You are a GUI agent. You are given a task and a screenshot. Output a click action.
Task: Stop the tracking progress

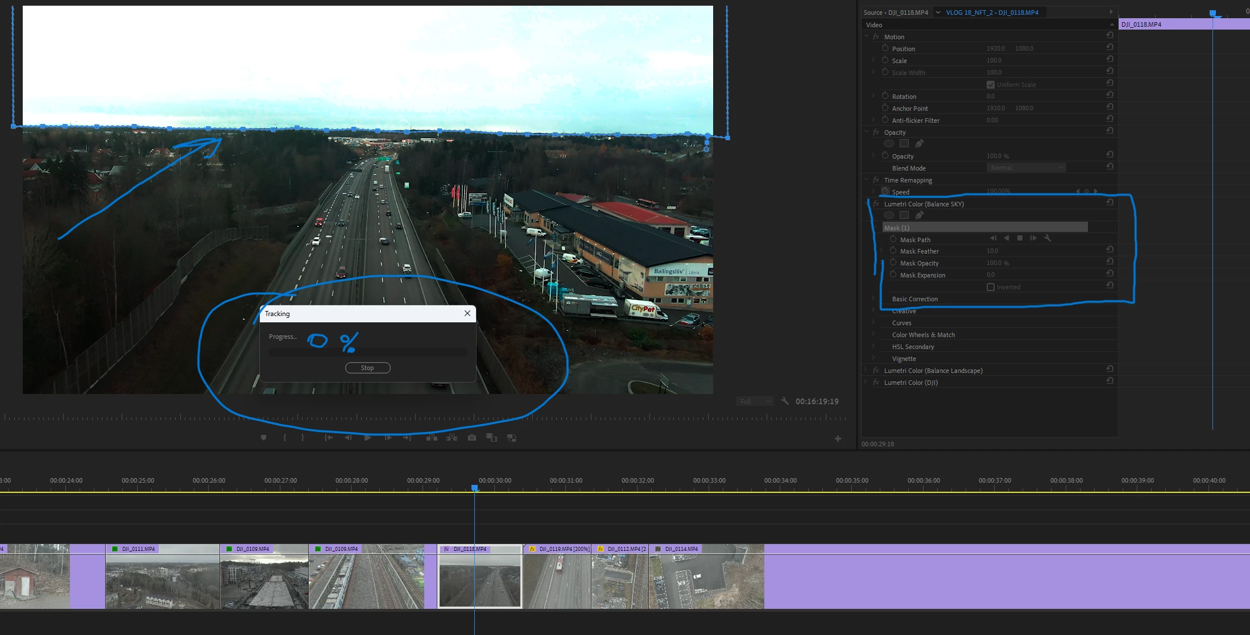click(367, 368)
